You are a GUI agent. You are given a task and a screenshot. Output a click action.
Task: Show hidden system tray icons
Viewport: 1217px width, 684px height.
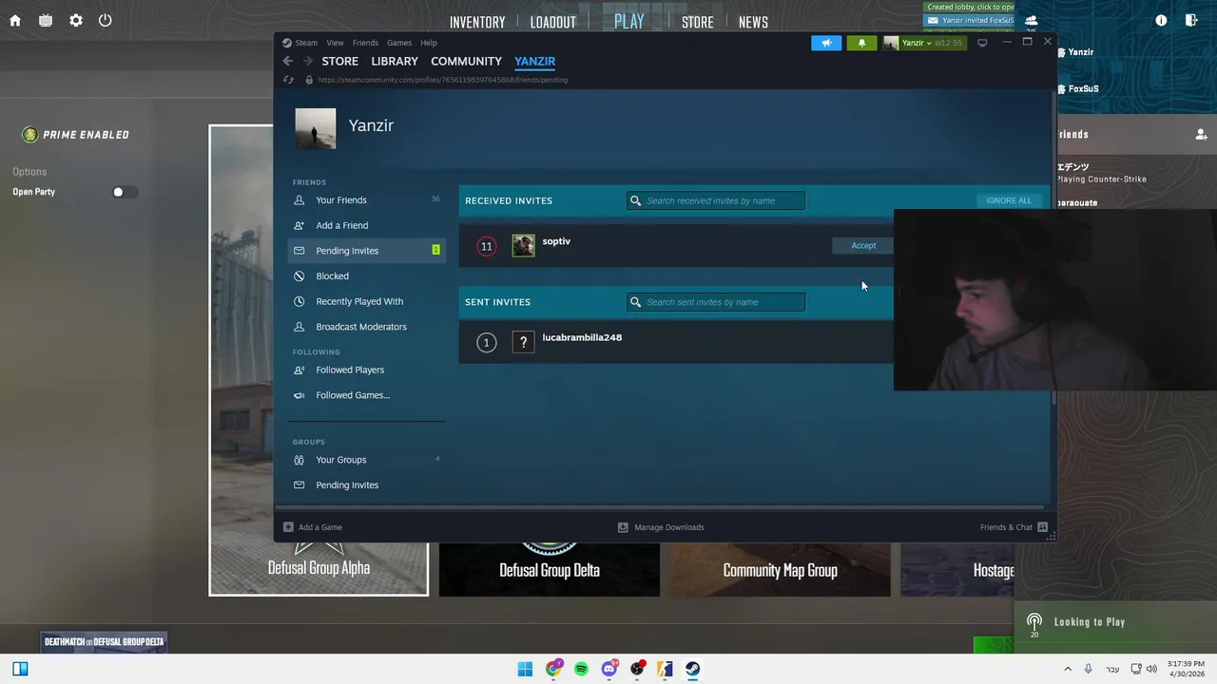[x=1068, y=669]
